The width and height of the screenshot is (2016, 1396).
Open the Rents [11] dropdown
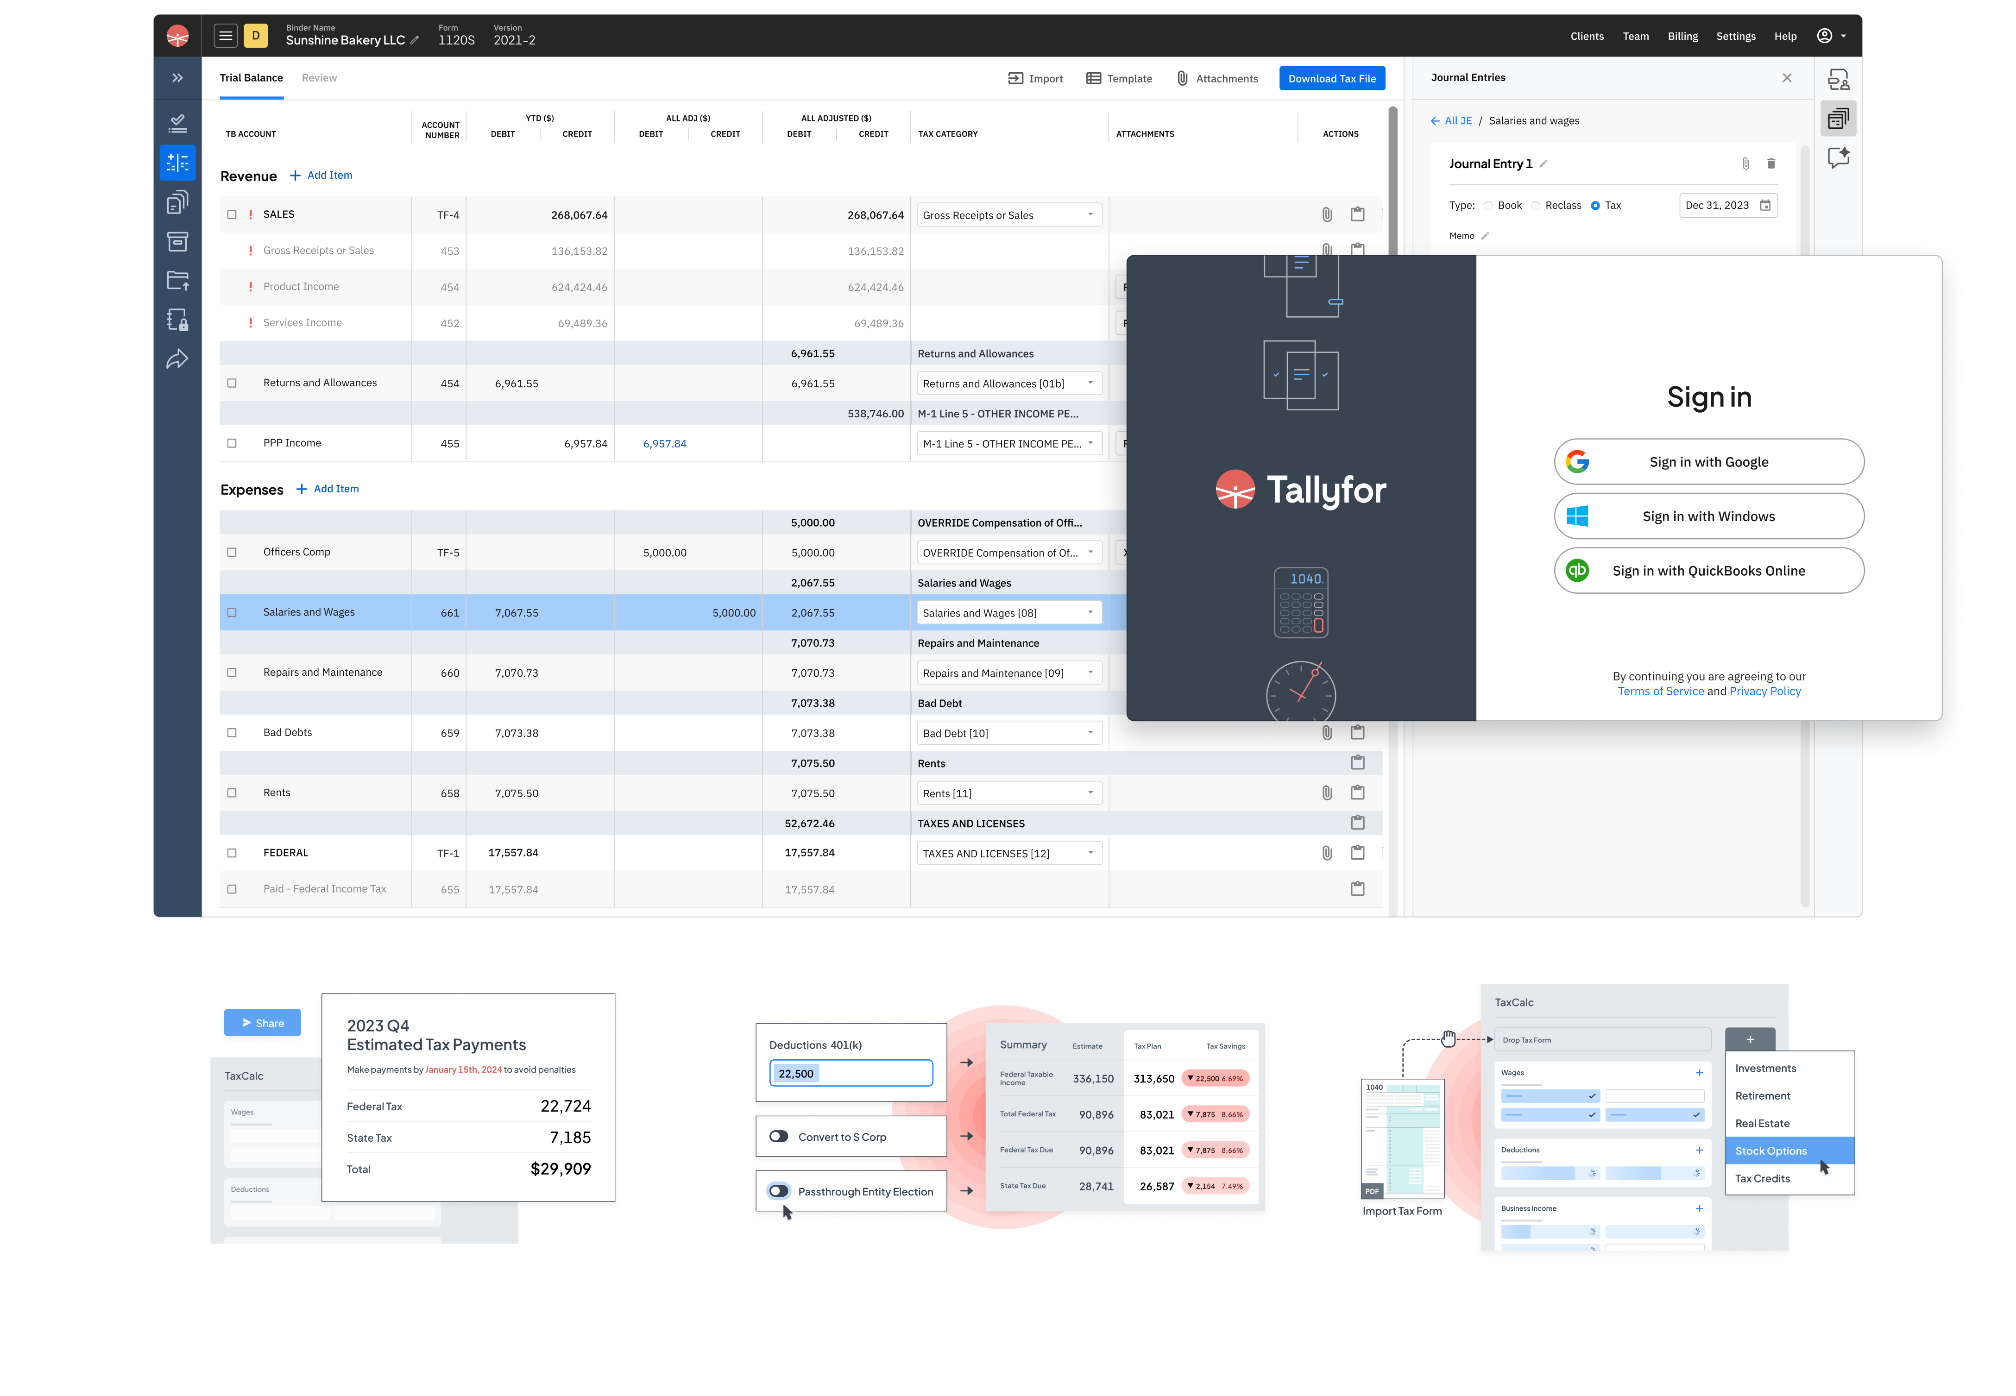[x=1008, y=793]
